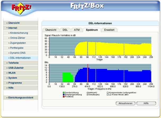Switch to the ATM tab

pos(77,30)
